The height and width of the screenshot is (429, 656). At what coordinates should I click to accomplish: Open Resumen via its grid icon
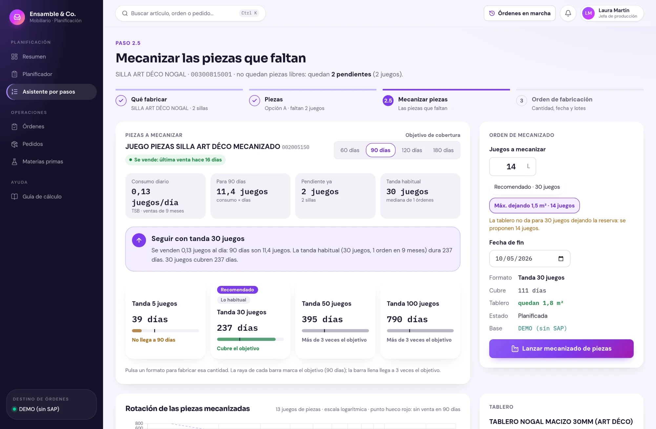pyautogui.click(x=14, y=57)
